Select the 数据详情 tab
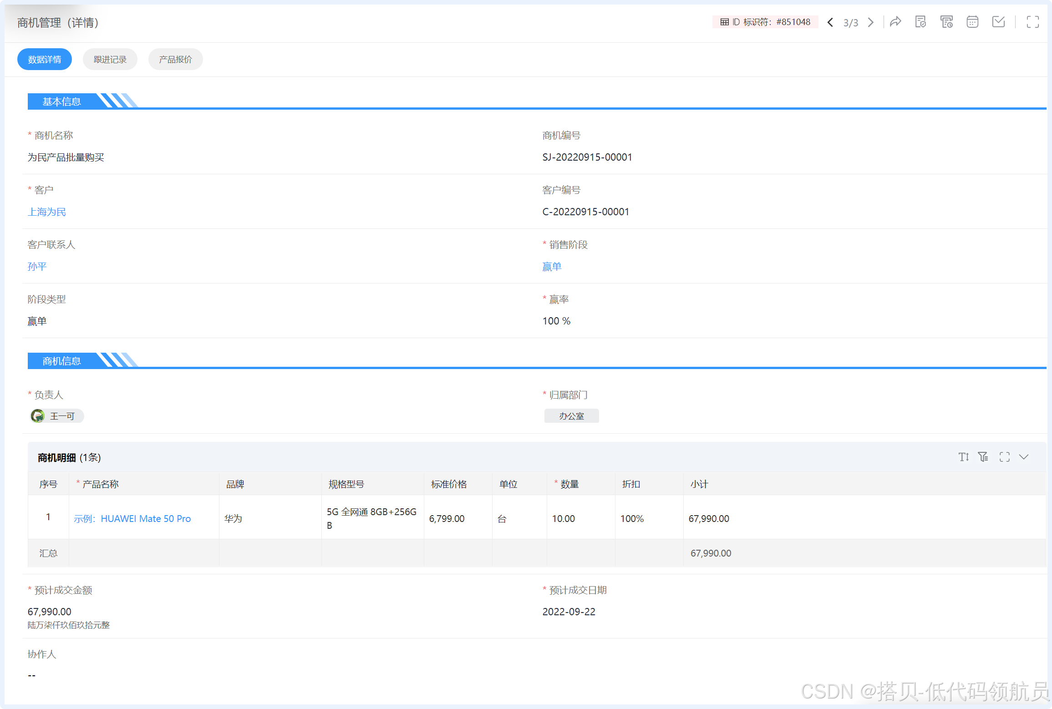 click(45, 60)
